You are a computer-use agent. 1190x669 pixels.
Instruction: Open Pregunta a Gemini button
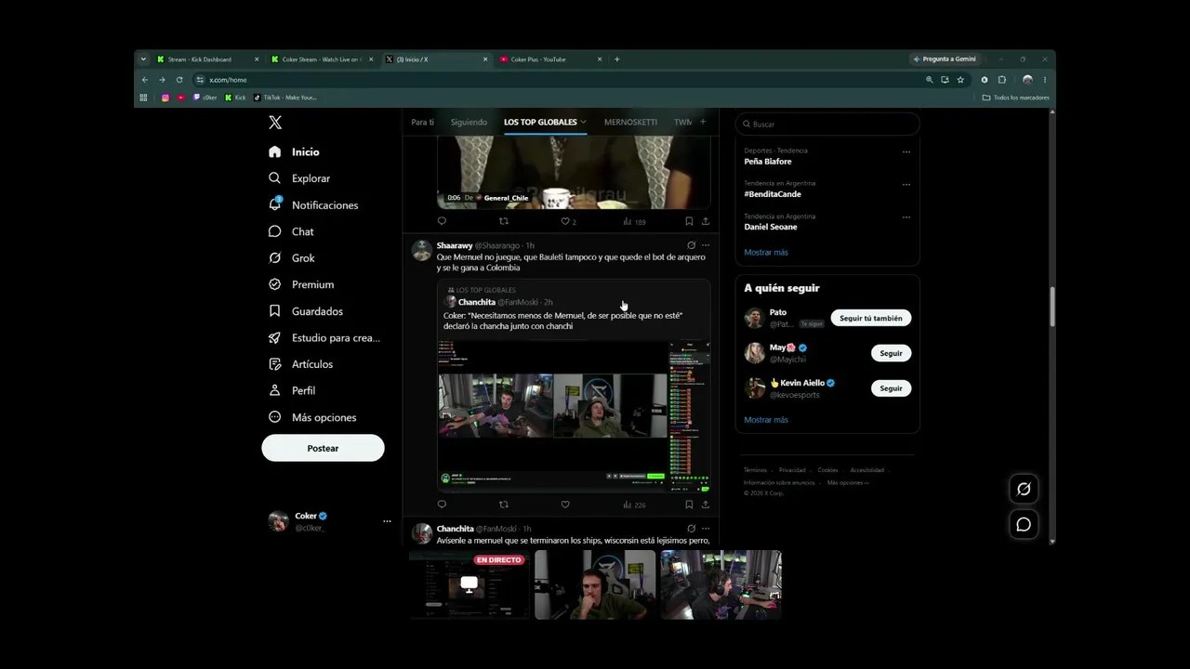pos(944,59)
